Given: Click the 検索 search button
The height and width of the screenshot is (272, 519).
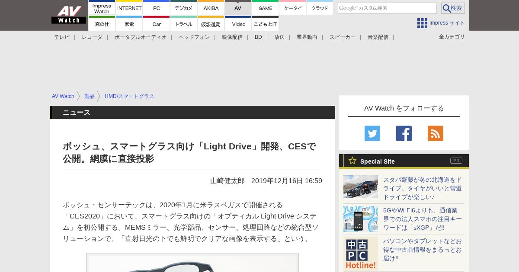Looking at the screenshot, I should (x=453, y=8).
